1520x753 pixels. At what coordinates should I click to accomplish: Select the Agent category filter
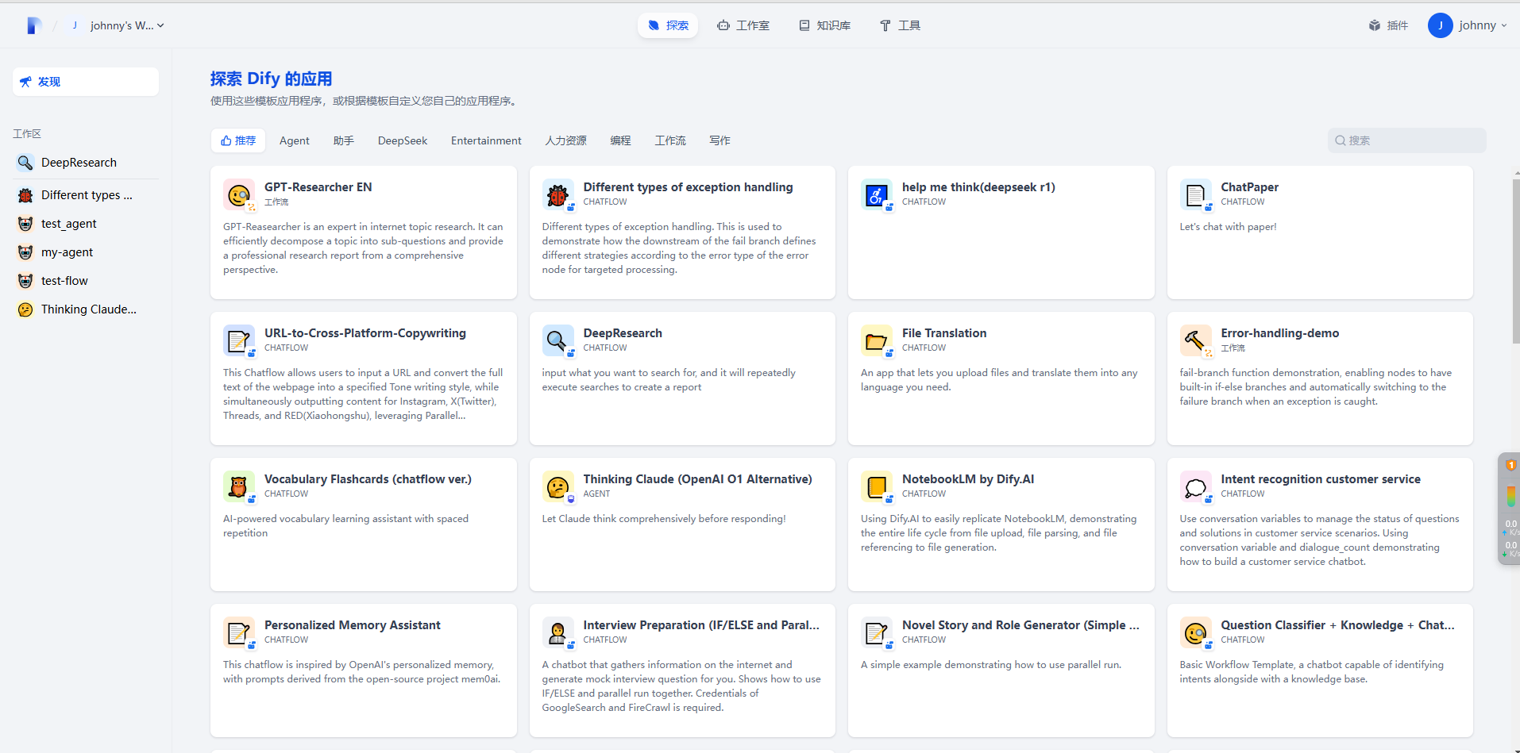295,140
